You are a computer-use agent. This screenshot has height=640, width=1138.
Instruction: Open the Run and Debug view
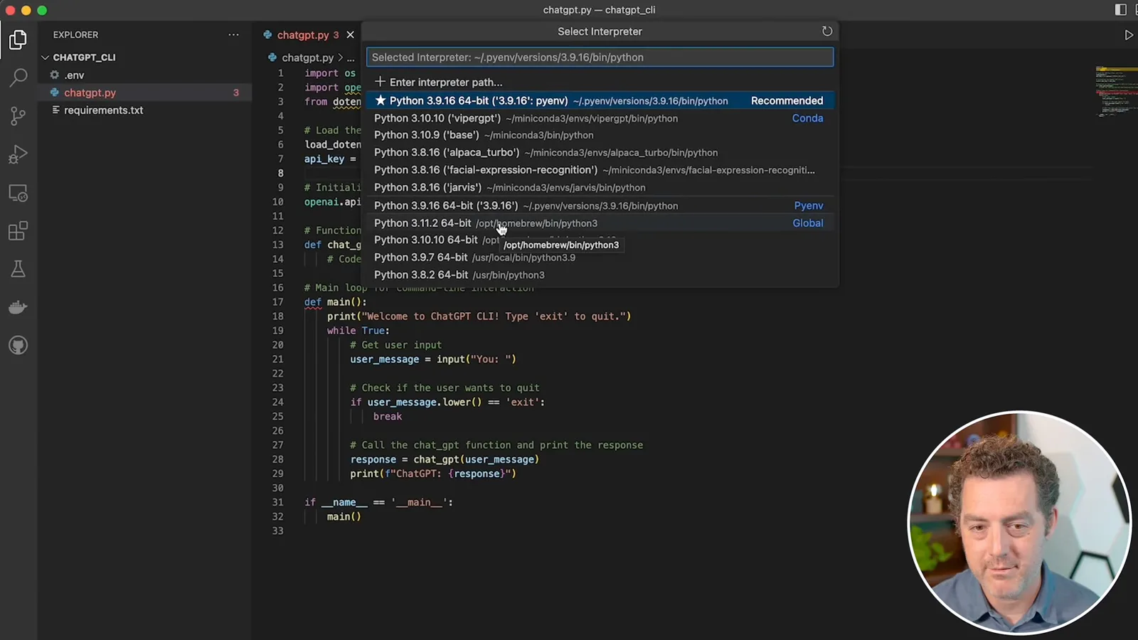[18, 154]
